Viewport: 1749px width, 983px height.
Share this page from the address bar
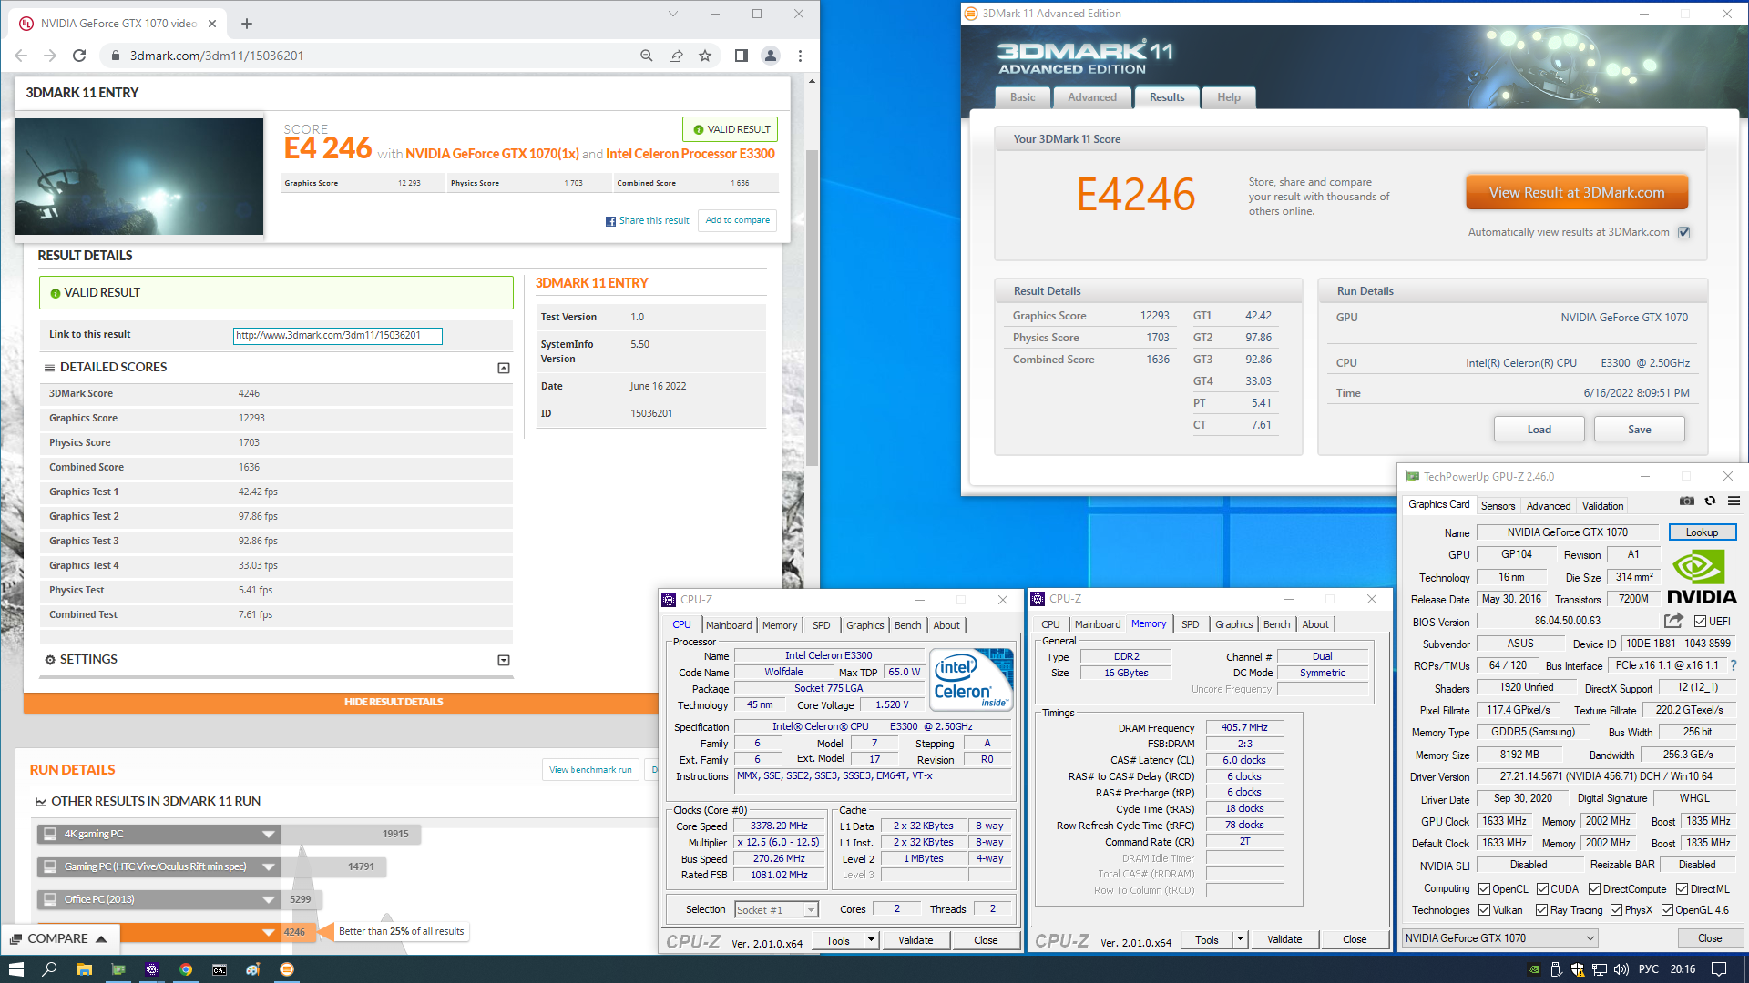pos(676,56)
